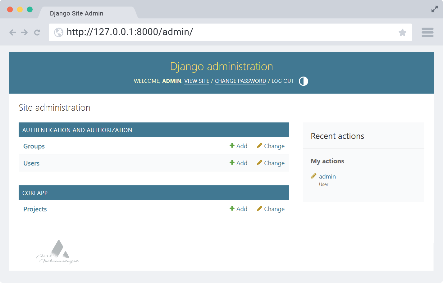Open the Authentication and Authorization section header
The height and width of the screenshot is (283, 443).
click(154, 130)
